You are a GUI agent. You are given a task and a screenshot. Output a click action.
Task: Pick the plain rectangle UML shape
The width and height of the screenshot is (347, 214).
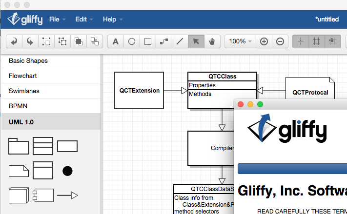67,146
